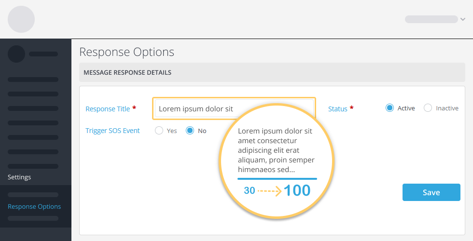The width and height of the screenshot is (473, 241).
Task: Click the Response Title field label
Action: [108, 109]
